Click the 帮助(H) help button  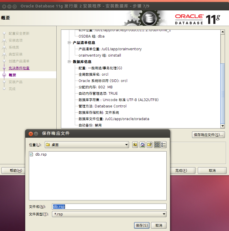click(x=16, y=170)
